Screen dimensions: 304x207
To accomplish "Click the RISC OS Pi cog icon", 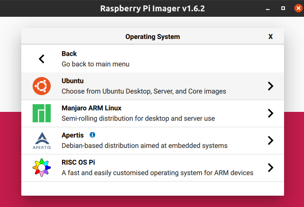I will pos(42,168).
